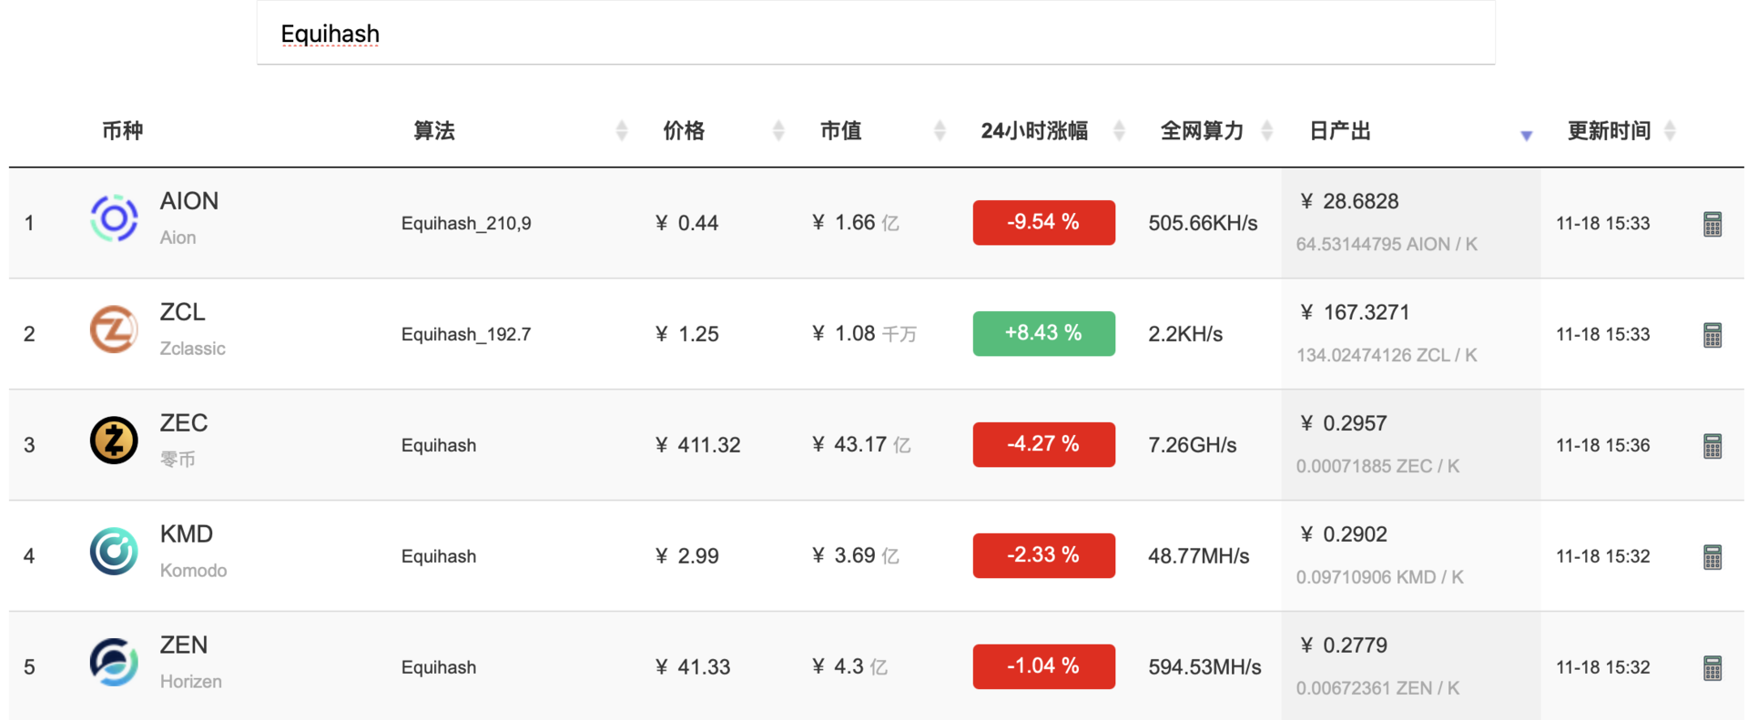Sort by 市值 column arrows

940,131
